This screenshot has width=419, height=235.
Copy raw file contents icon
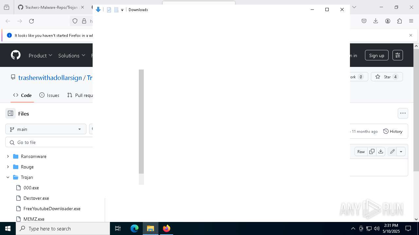pyautogui.click(x=372, y=151)
